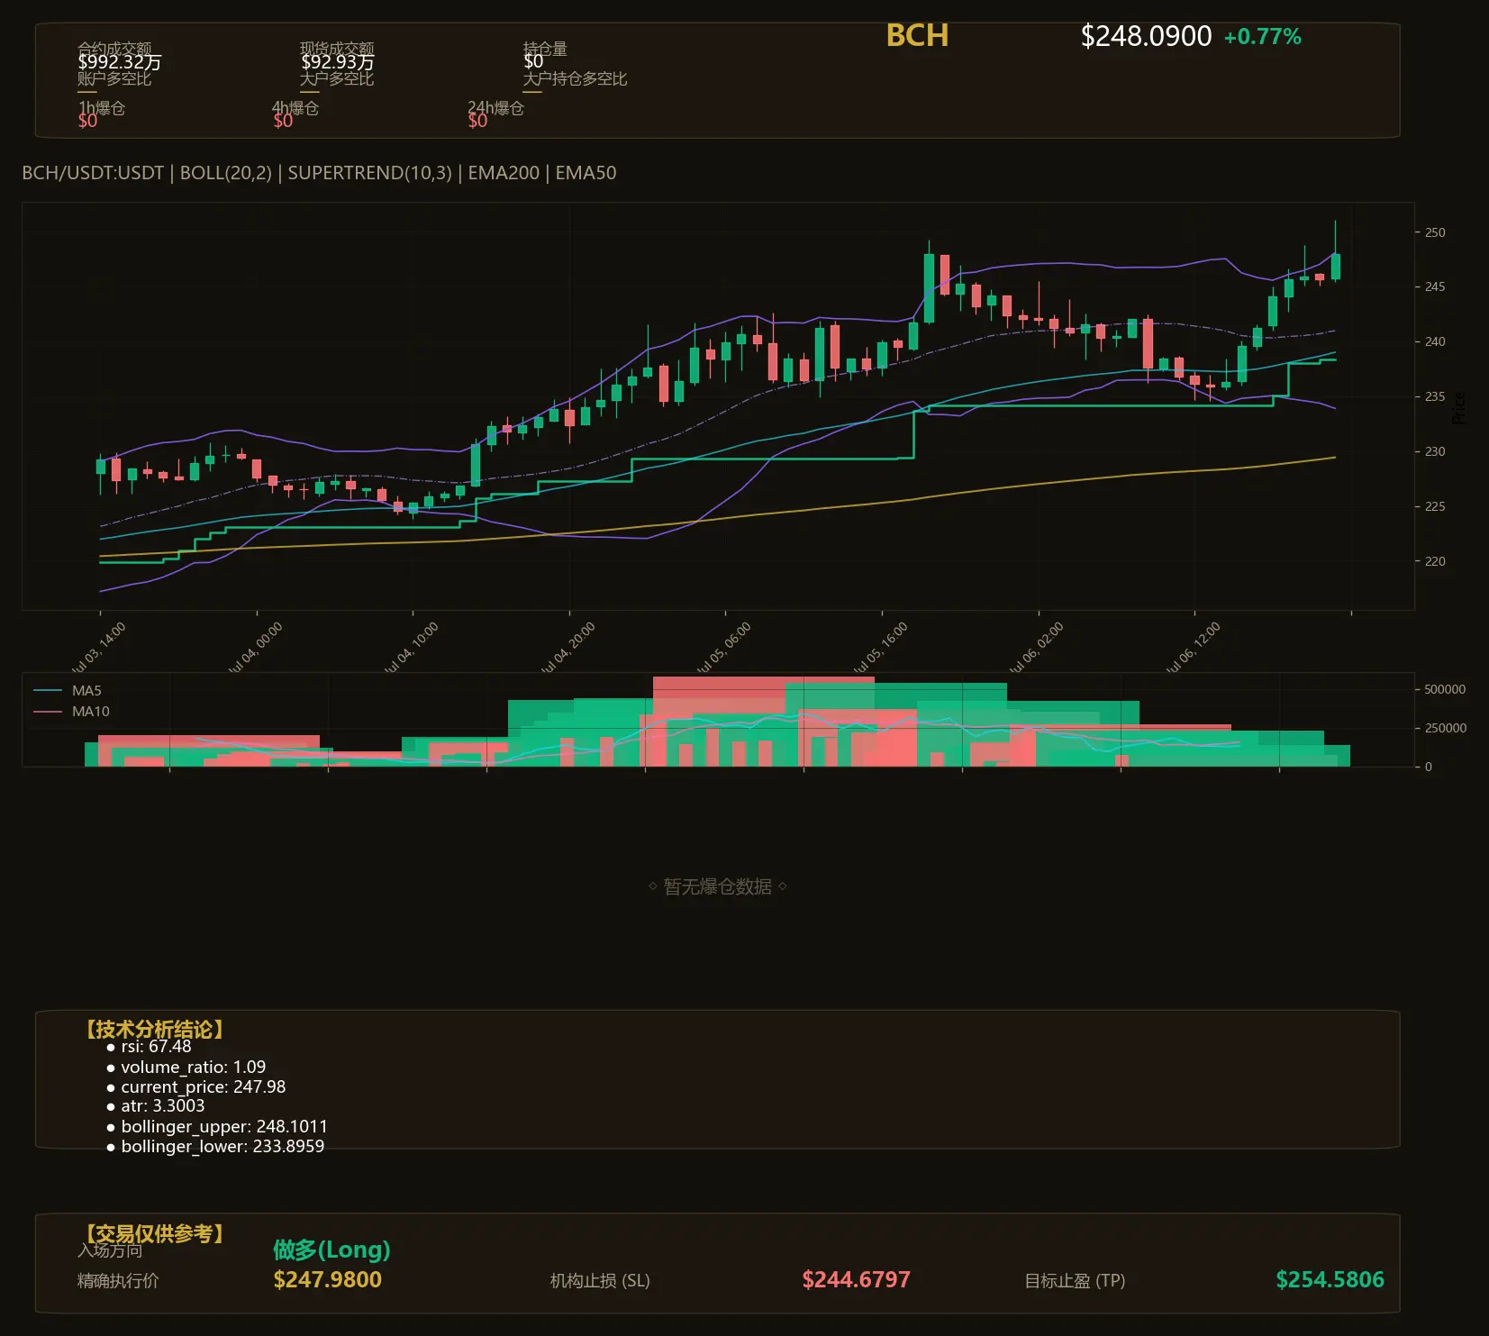
Task: Select the $254.5806 take profit value
Action: (x=1330, y=1280)
